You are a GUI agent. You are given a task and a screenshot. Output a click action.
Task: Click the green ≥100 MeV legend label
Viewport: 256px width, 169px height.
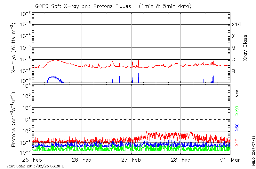237,111
